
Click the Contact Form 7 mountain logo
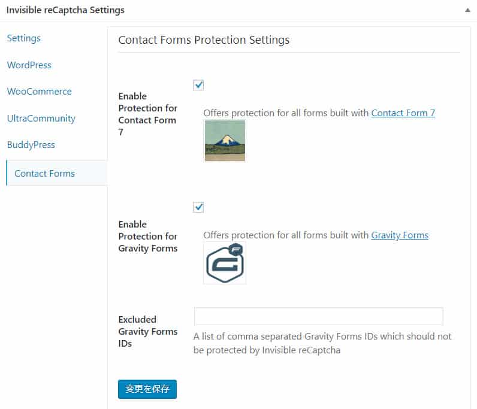225,141
